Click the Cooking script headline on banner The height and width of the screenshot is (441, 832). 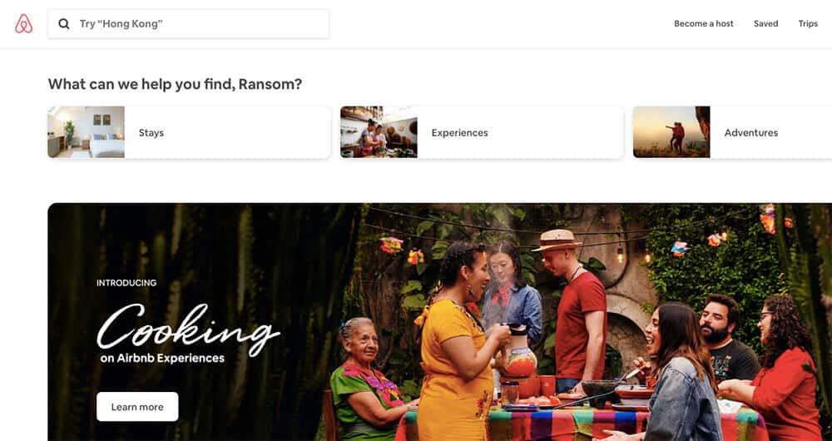pos(188,329)
